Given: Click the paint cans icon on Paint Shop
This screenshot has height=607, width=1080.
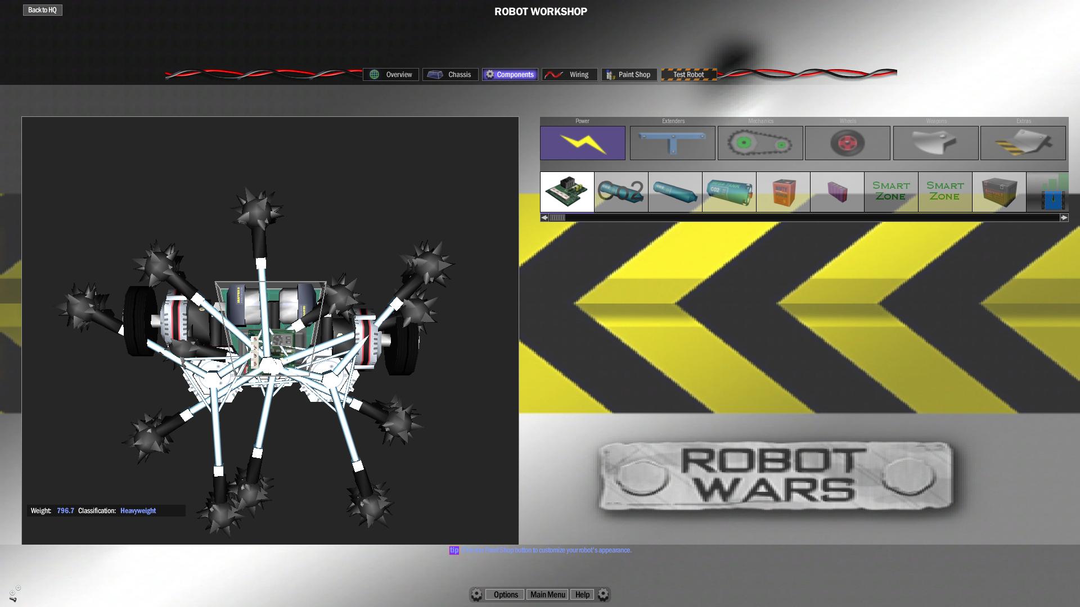Looking at the screenshot, I should tap(610, 75).
